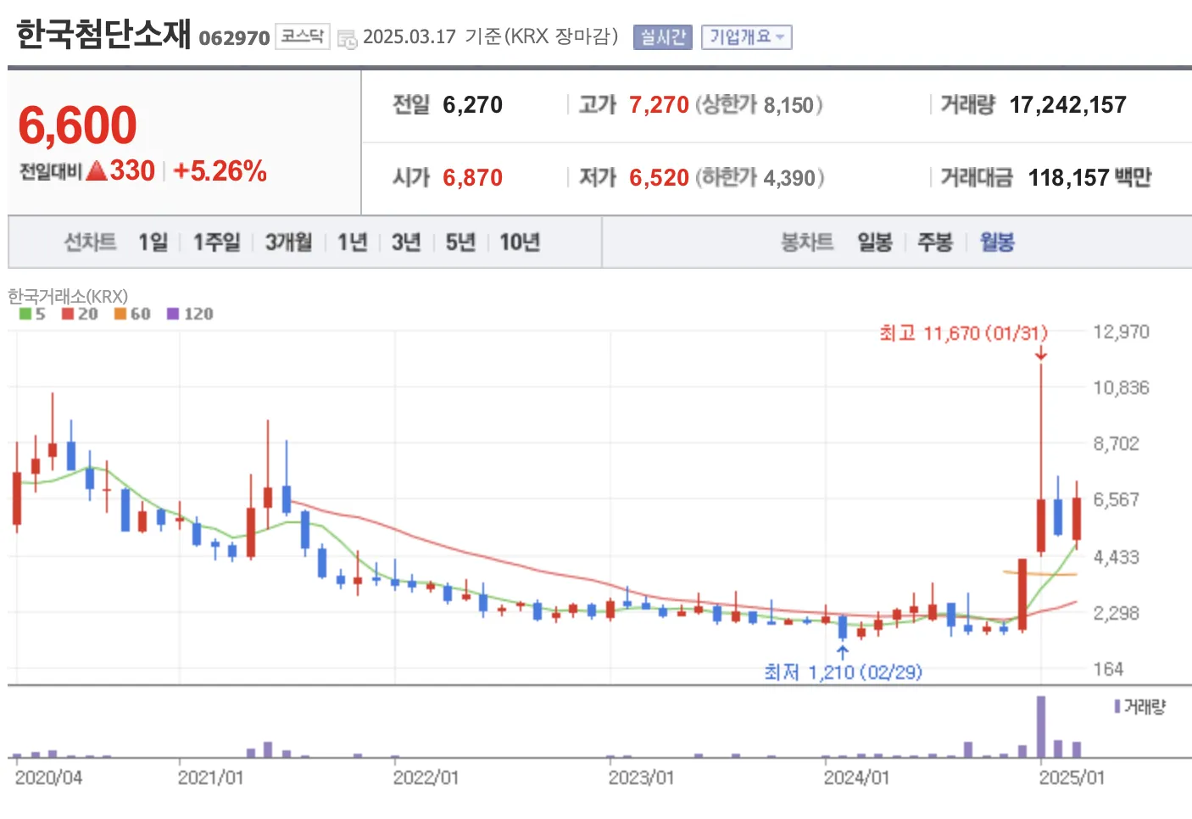Click the 164 y-axis price label
This screenshot has width=1192, height=819.
1108,669
